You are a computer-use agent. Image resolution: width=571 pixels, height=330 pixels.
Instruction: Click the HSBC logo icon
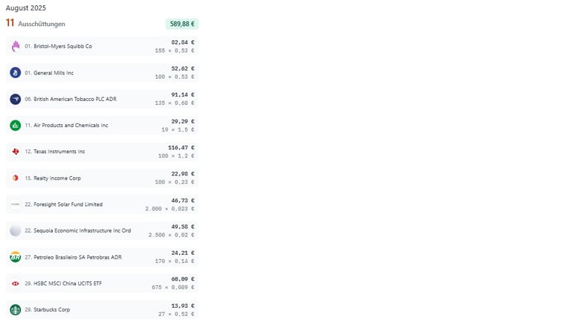coord(15,284)
